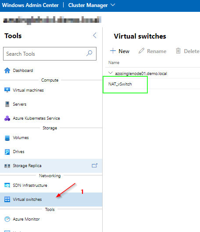This screenshot has width=200, height=232.
Task: Sort by the Name column header
Action: pos(114,63)
